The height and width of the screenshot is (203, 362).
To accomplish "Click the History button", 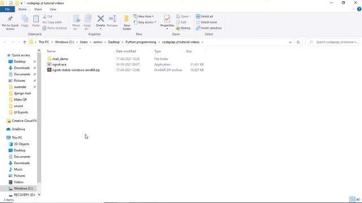I will pos(183,28).
